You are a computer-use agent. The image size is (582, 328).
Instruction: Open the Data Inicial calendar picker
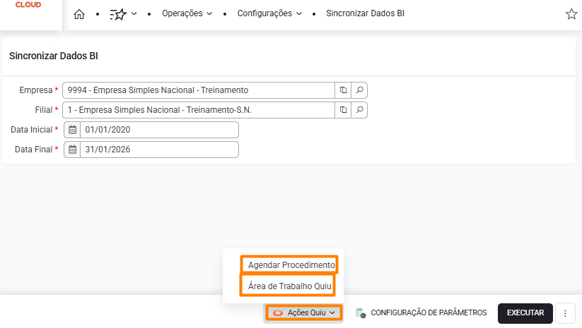coord(72,130)
